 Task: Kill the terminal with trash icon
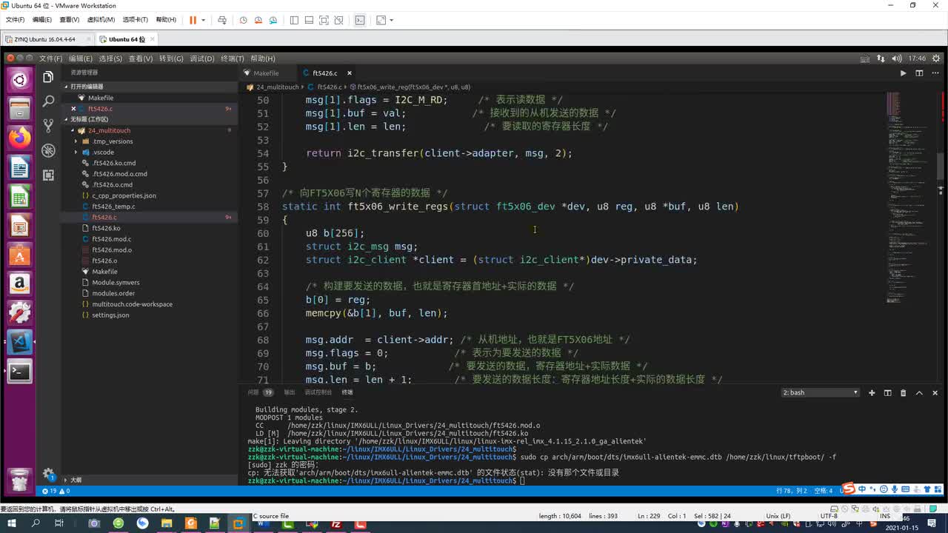[903, 392]
